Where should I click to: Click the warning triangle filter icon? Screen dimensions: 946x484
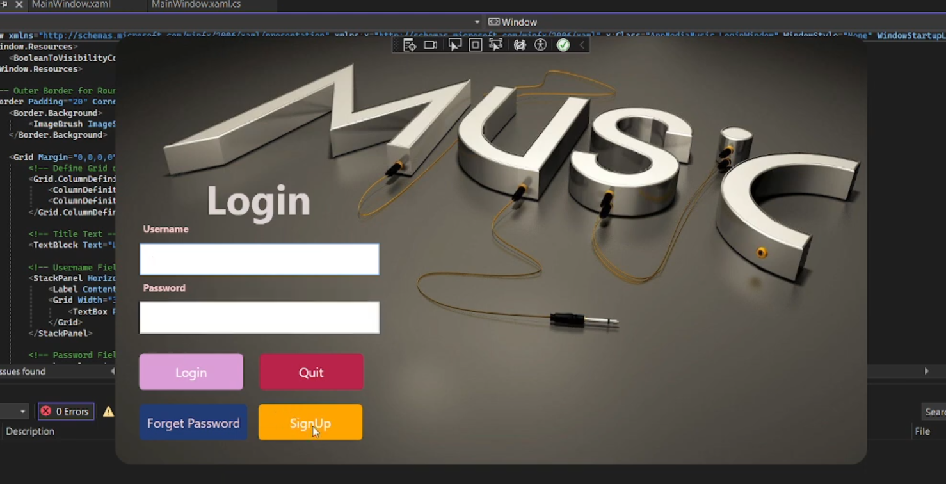108,412
